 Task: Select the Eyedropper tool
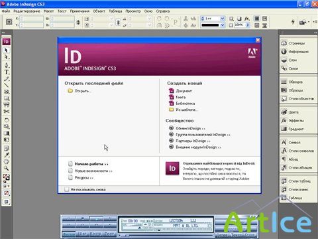[x=6, y=155]
